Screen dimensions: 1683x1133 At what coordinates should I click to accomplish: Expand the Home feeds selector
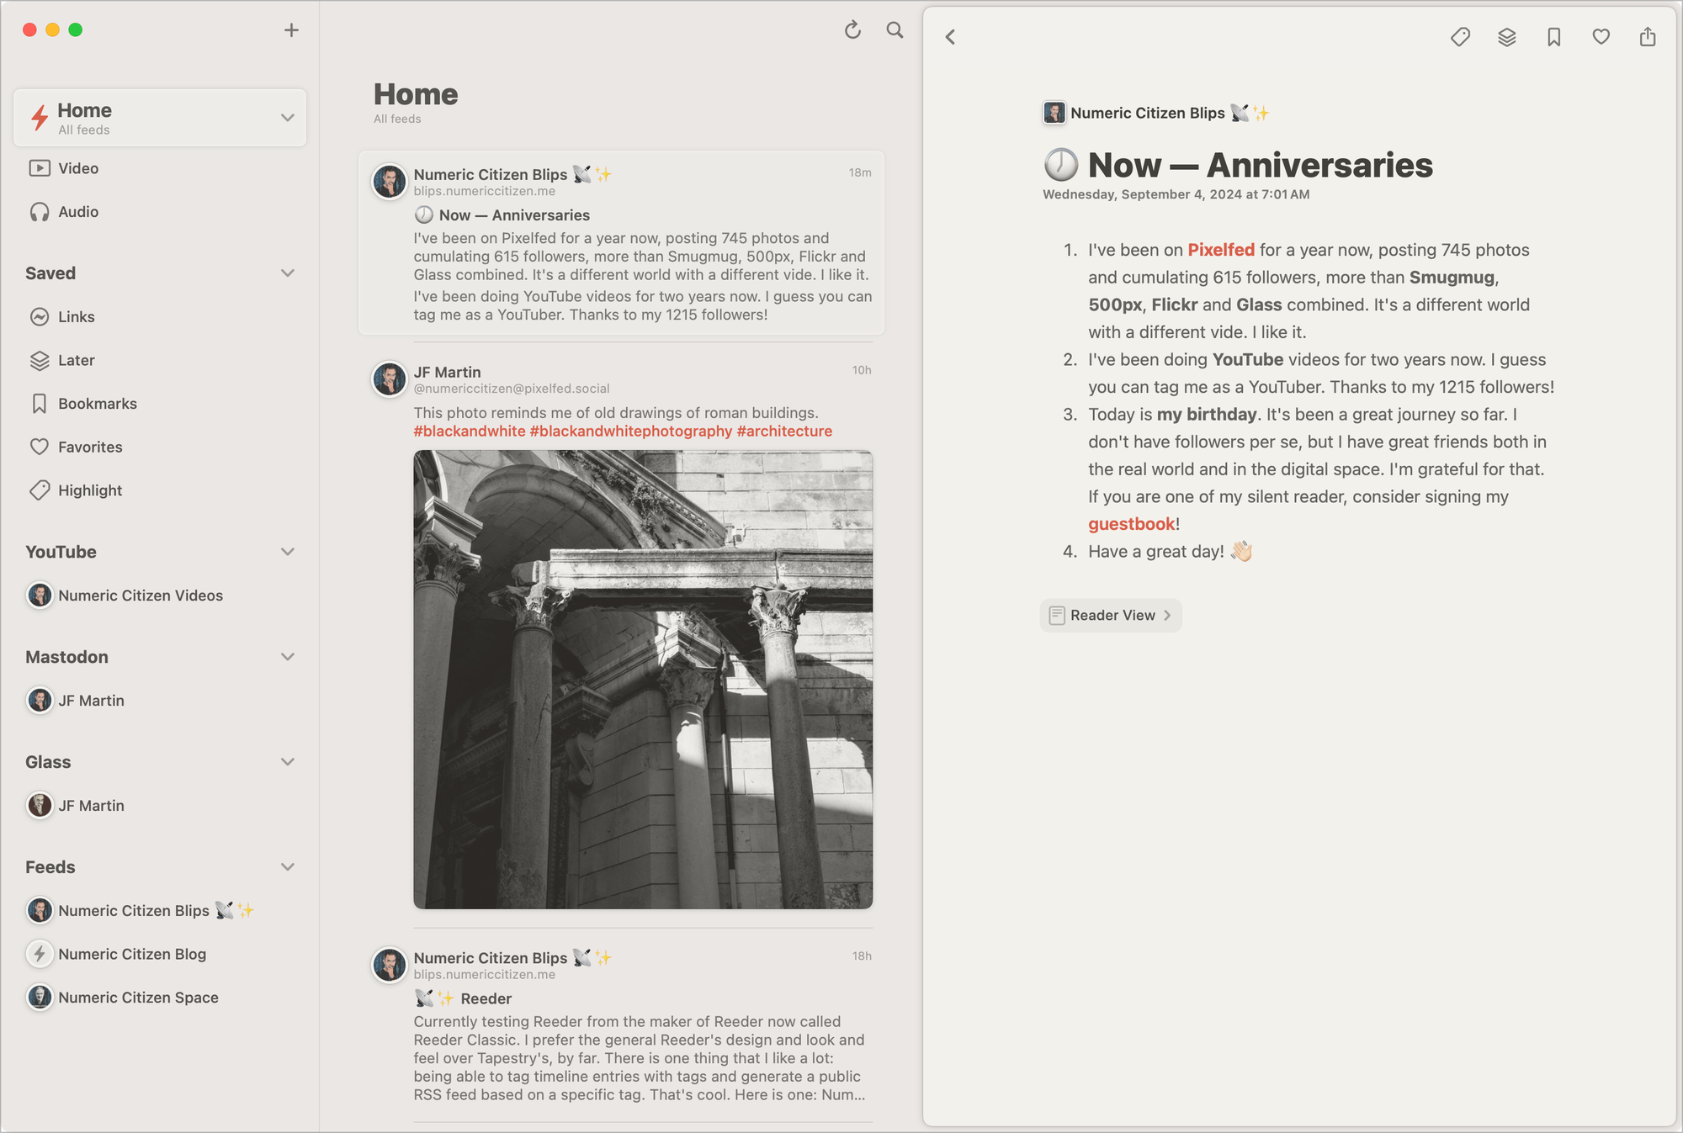(x=288, y=117)
